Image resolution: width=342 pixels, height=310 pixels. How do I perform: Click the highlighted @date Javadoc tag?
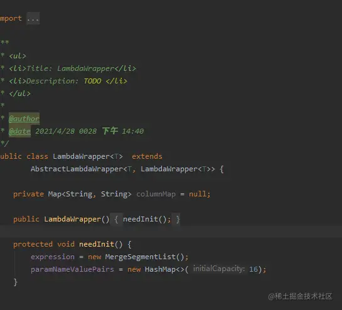click(19, 131)
